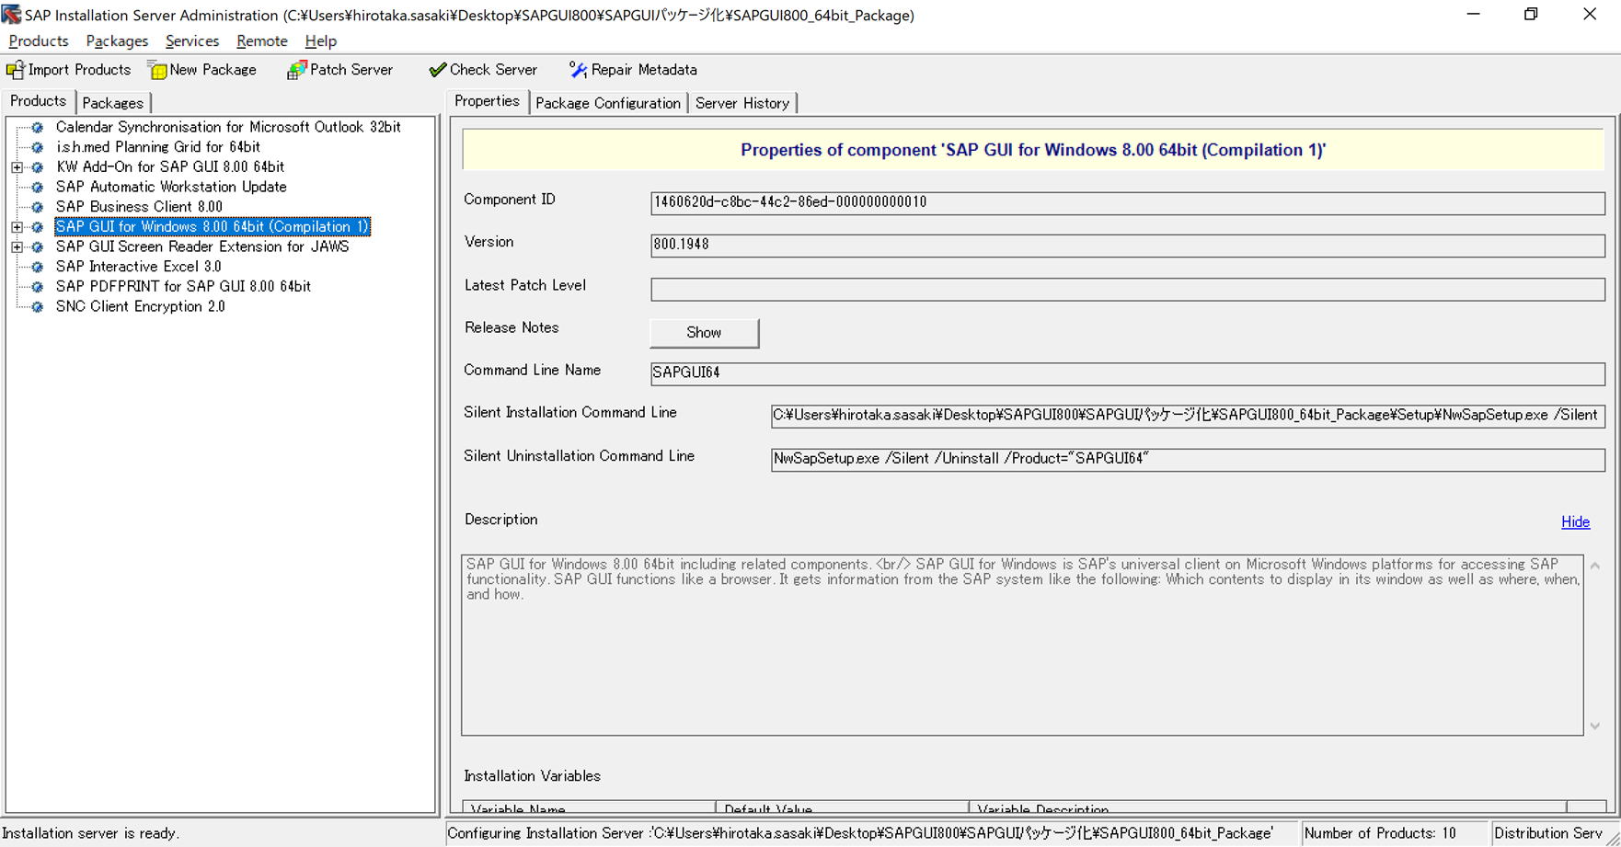
Task: Open the Products menu
Action: tap(39, 41)
